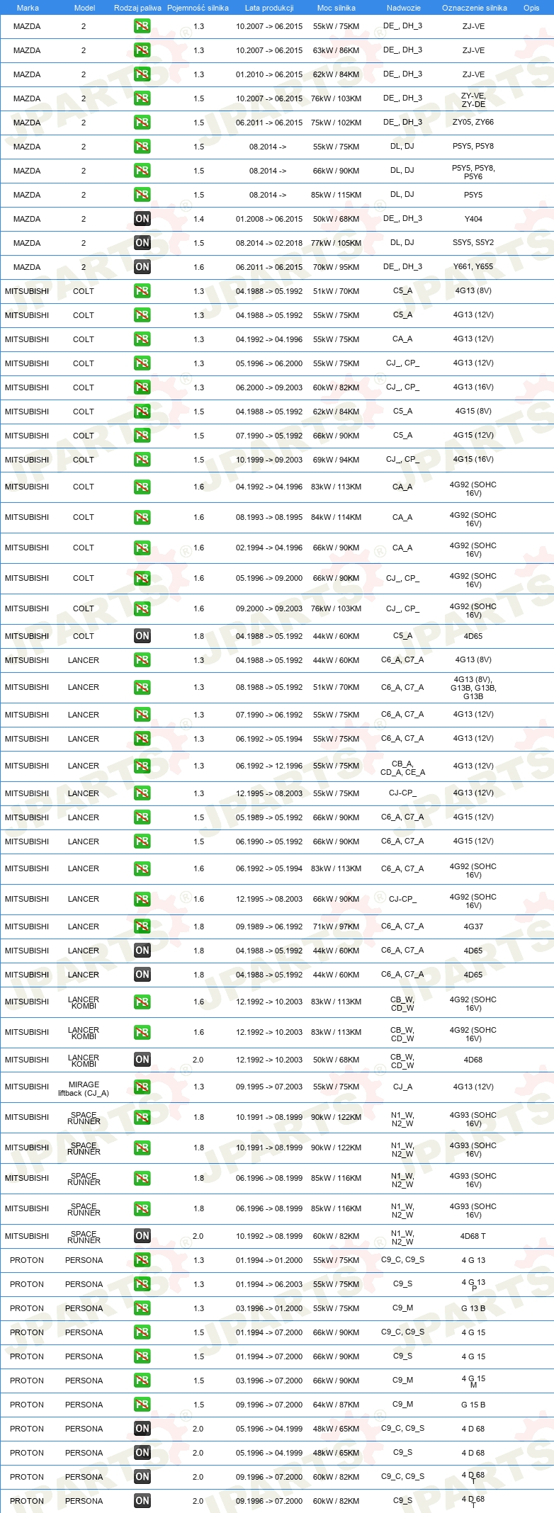Click the date cell 08.2014 -> 02.2018
Image resolution: width=554 pixels, height=1513 pixels.
tap(269, 243)
